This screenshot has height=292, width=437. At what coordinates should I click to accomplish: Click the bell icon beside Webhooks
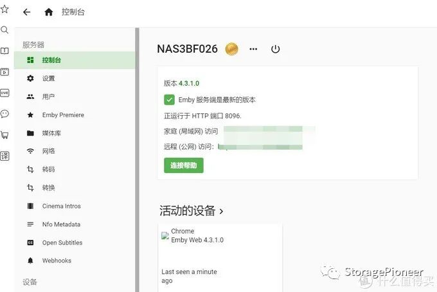(x=30, y=260)
